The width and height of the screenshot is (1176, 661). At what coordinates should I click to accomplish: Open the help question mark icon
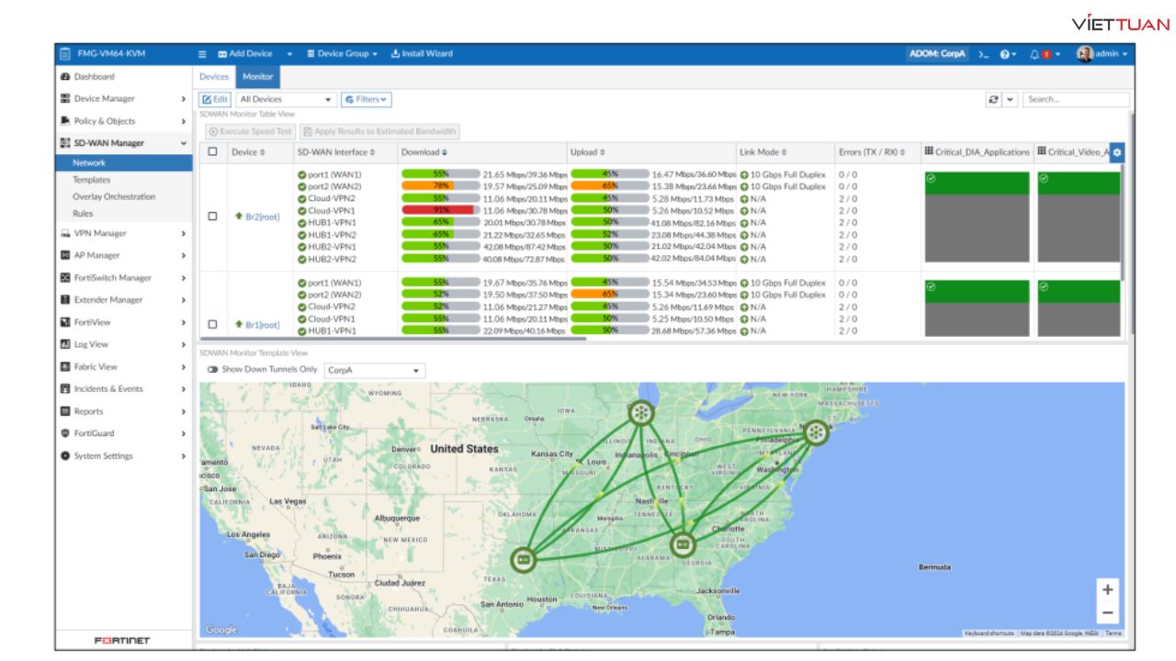point(1004,54)
